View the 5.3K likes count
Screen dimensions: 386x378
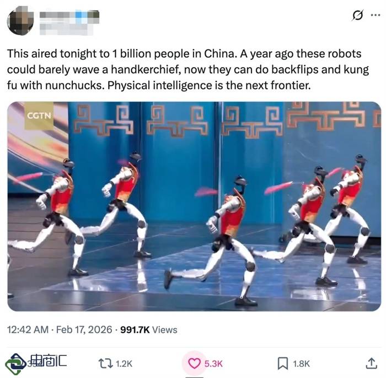[213, 364]
